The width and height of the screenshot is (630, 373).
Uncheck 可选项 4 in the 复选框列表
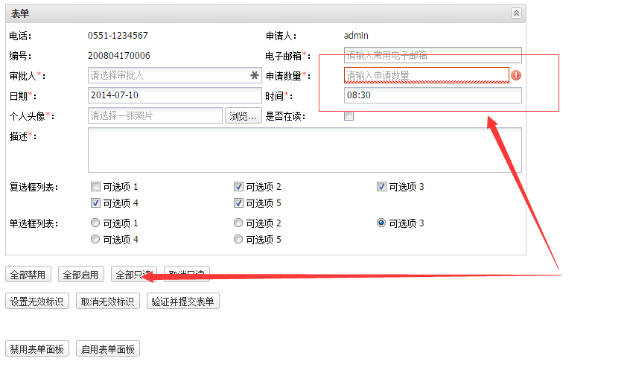tap(95, 203)
